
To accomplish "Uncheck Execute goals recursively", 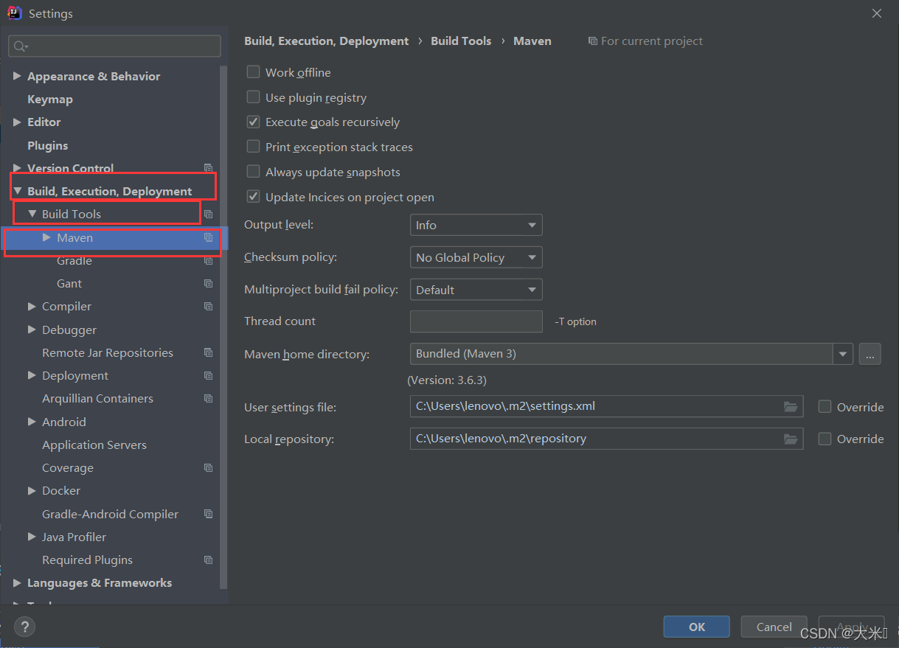I will pos(253,122).
